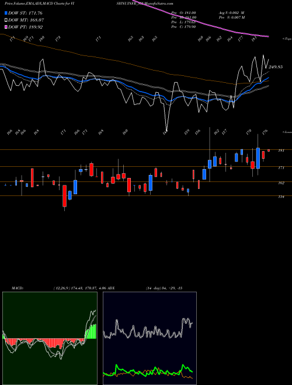292x385 pixels.
Task: Click the green MACD histogram bars at right
Action: (x=91, y=332)
